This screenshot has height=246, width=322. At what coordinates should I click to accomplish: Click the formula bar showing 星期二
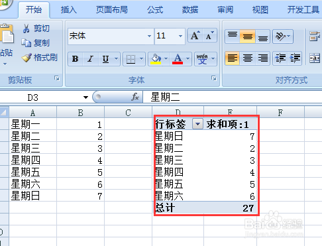(233, 97)
